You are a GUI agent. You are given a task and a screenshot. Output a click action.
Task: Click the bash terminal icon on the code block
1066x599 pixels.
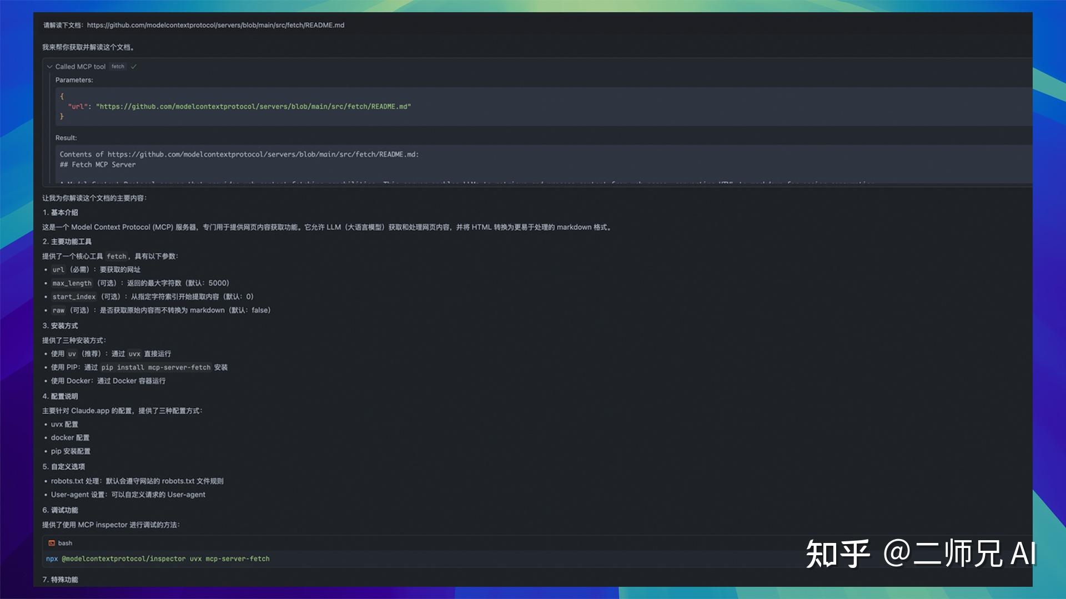51,543
